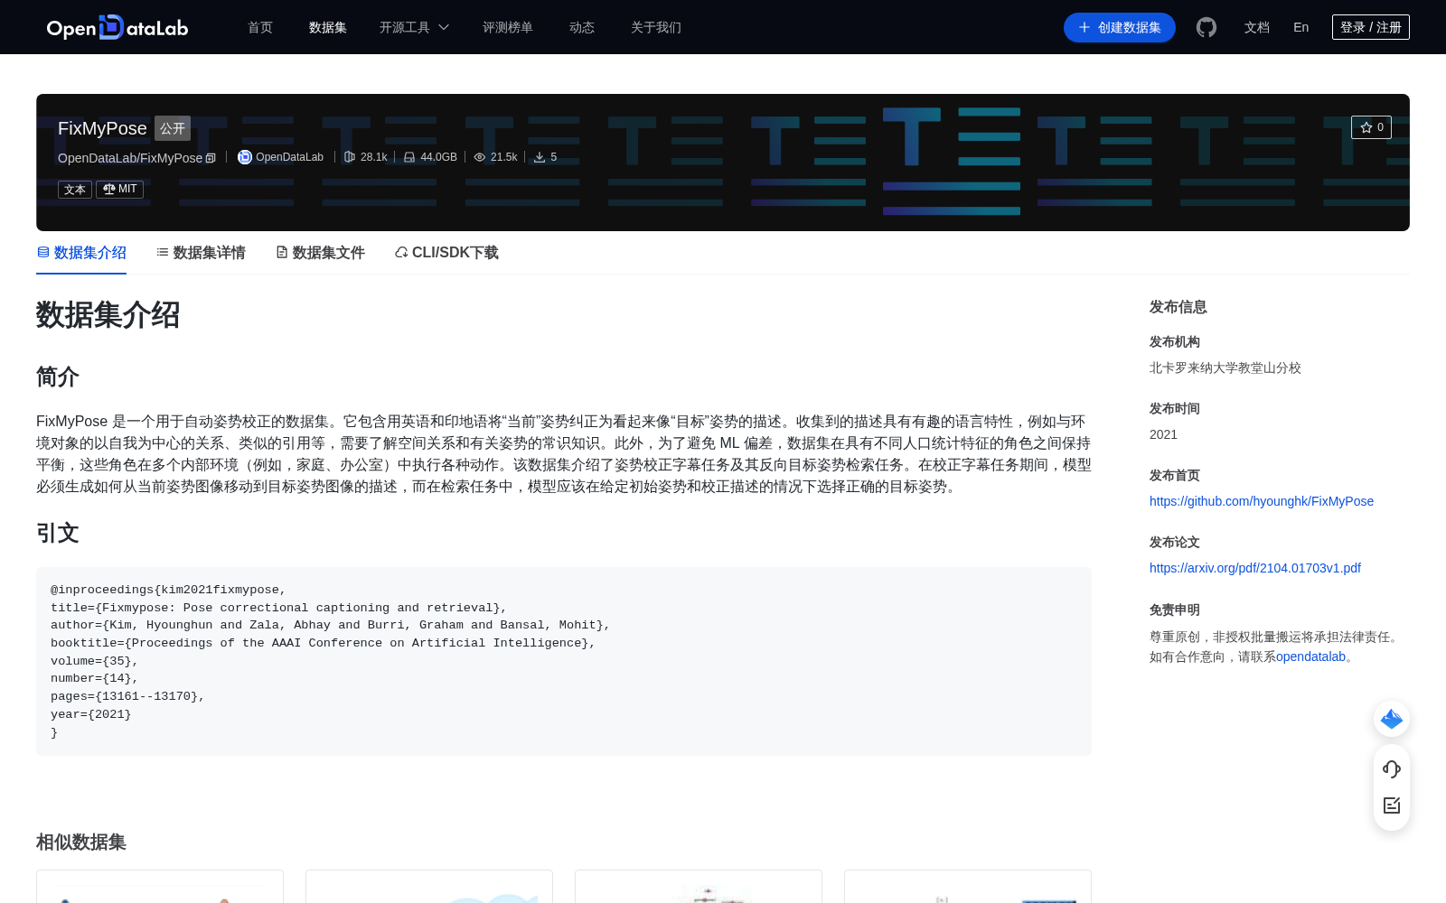
Task: Click the 44.0GB storage size icon
Action: coord(409,157)
